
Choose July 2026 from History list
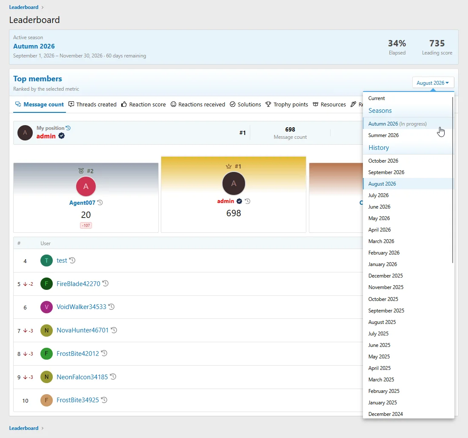[x=408, y=195]
